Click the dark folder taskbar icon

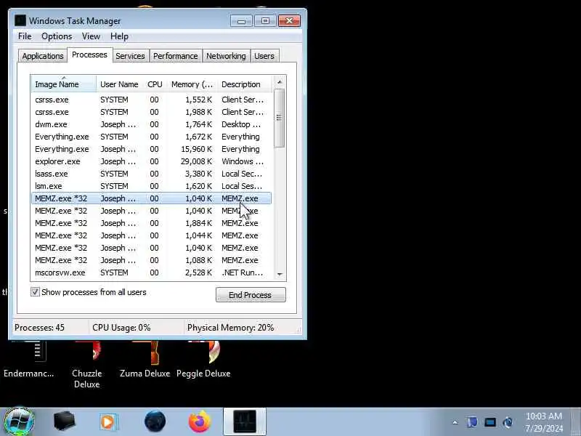(x=64, y=421)
